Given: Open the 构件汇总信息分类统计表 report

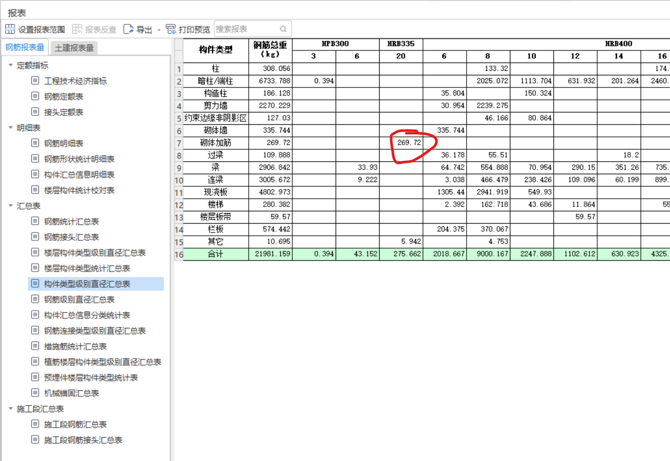Looking at the screenshot, I should (x=87, y=315).
